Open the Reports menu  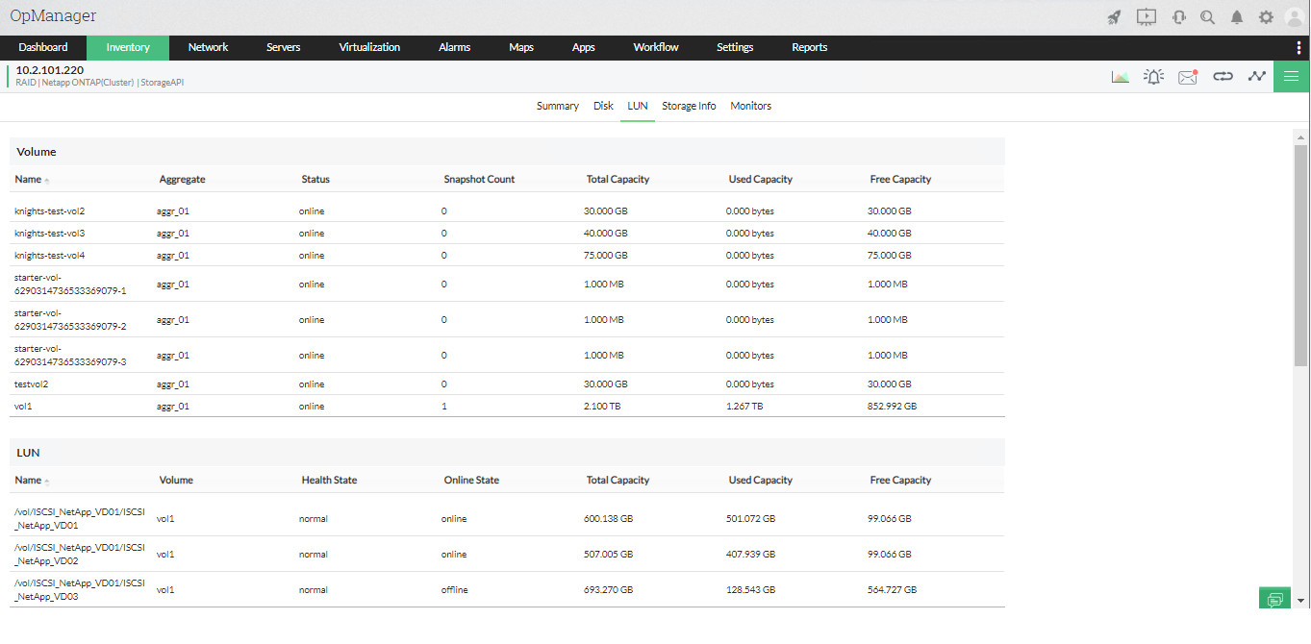(809, 47)
